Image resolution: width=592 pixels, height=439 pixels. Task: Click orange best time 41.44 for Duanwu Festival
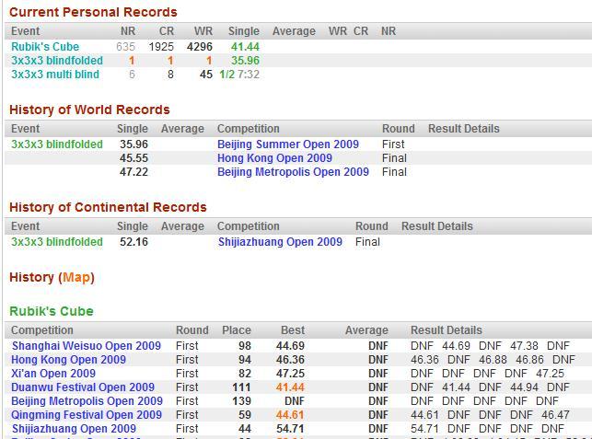point(290,387)
